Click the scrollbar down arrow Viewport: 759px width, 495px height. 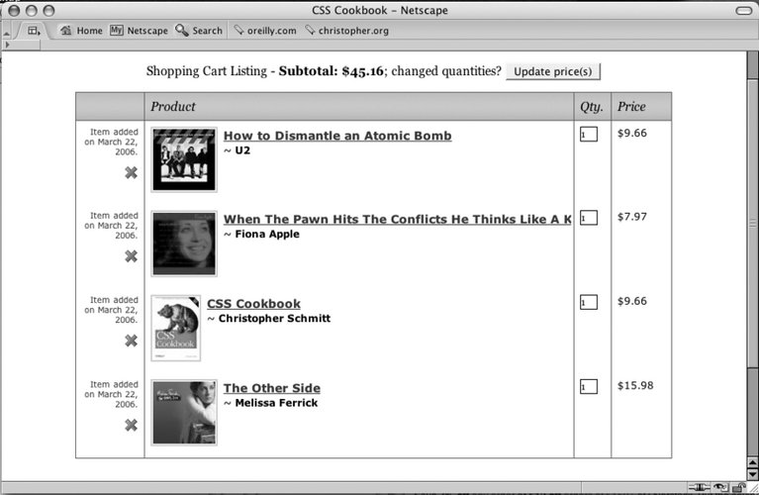pos(753,474)
